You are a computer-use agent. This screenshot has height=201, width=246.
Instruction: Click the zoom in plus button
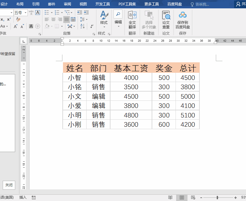click(x=236, y=198)
